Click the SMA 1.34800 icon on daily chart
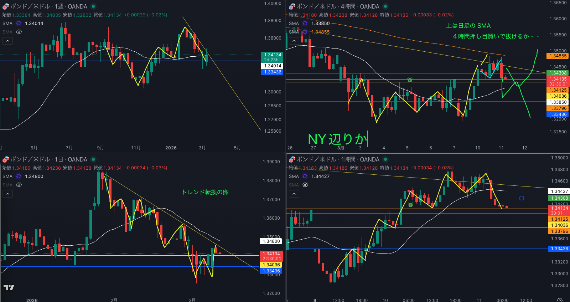The width and height of the screenshot is (570, 302). pyautogui.click(x=19, y=176)
